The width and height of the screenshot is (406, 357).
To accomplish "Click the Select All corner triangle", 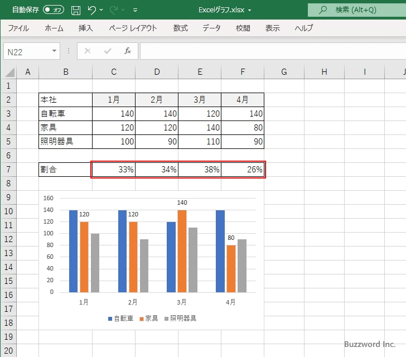I will point(9,73).
